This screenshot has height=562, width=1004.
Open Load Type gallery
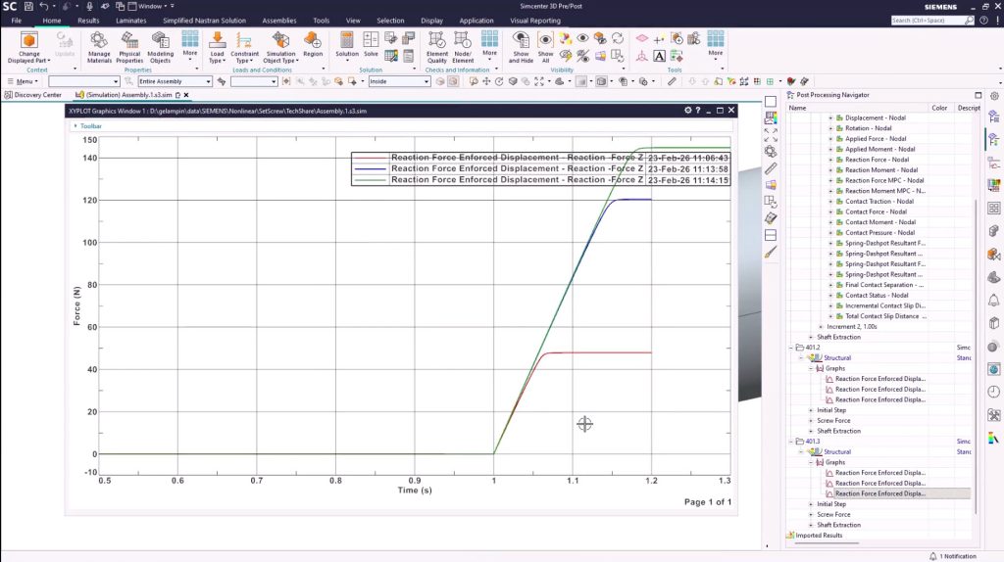click(x=217, y=47)
